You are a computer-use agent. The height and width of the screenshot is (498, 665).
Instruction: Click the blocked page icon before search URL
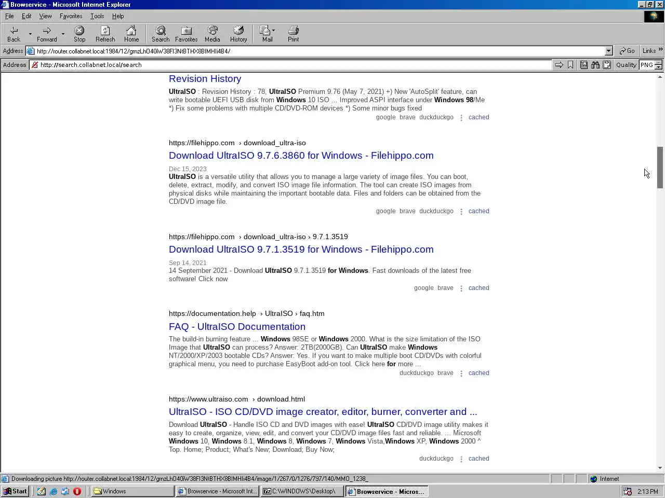[x=34, y=65]
